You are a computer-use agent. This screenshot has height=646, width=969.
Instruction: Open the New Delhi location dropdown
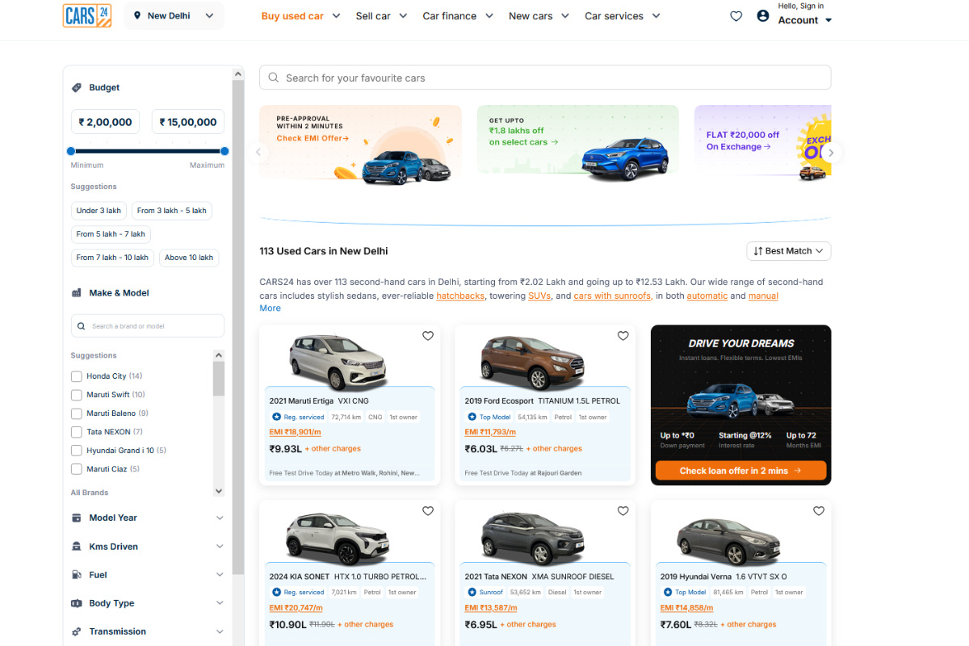[x=174, y=16]
